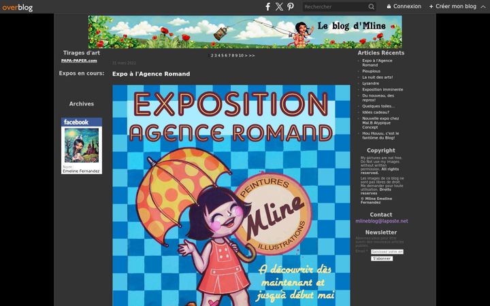
Task: Click the search magnifier icon
Action: (x=371, y=7)
